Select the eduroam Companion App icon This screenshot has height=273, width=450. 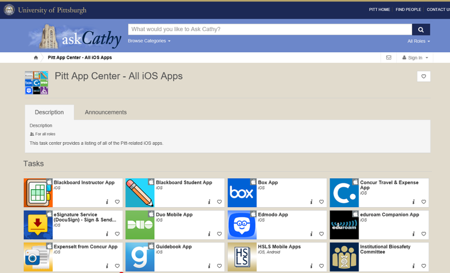(344, 225)
